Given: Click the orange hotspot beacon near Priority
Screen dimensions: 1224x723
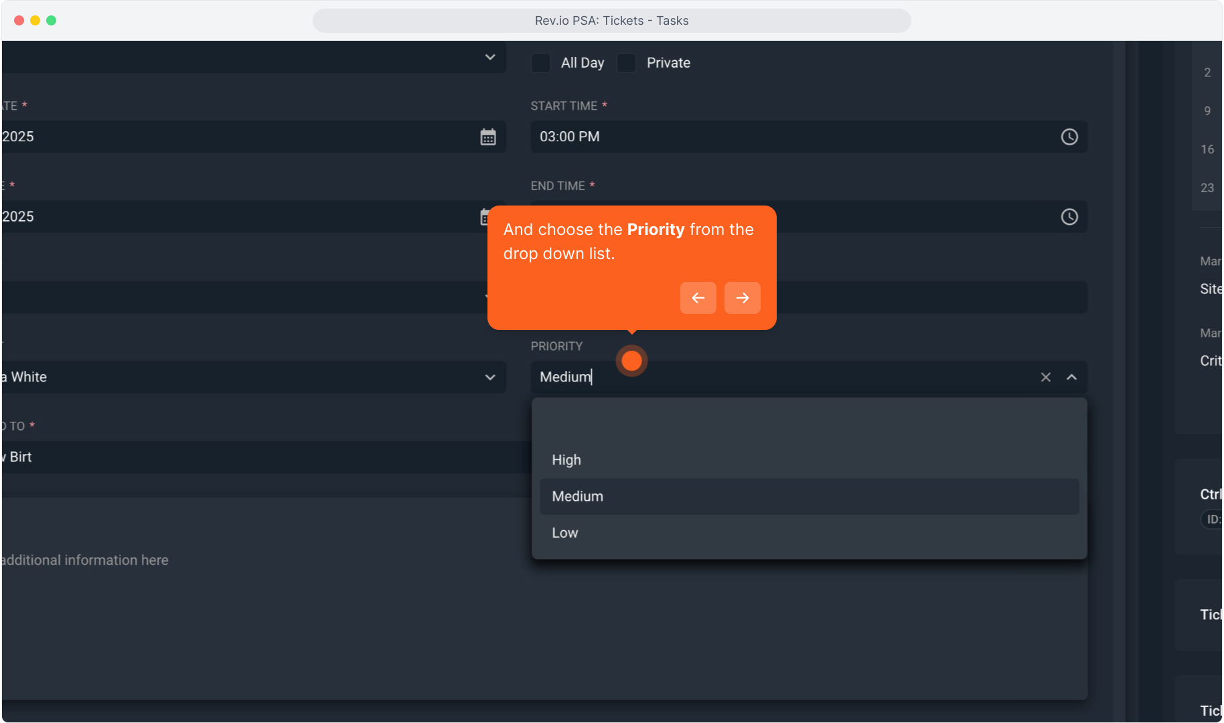Looking at the screenshot, I should click(x=631, y=361).
